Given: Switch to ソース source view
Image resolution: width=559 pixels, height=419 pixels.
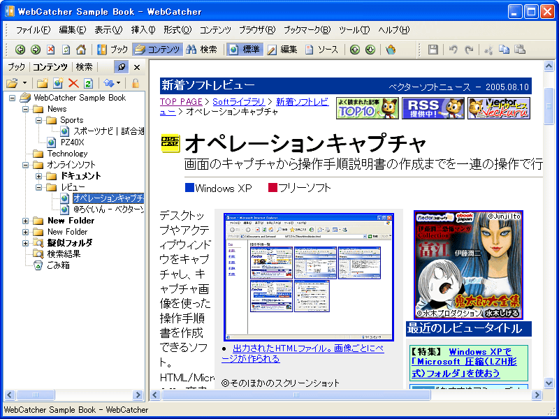Looking at the screenshot, I should 321,50.
